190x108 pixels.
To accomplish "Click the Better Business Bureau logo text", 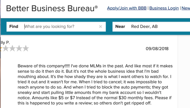I will pos(50,8).
